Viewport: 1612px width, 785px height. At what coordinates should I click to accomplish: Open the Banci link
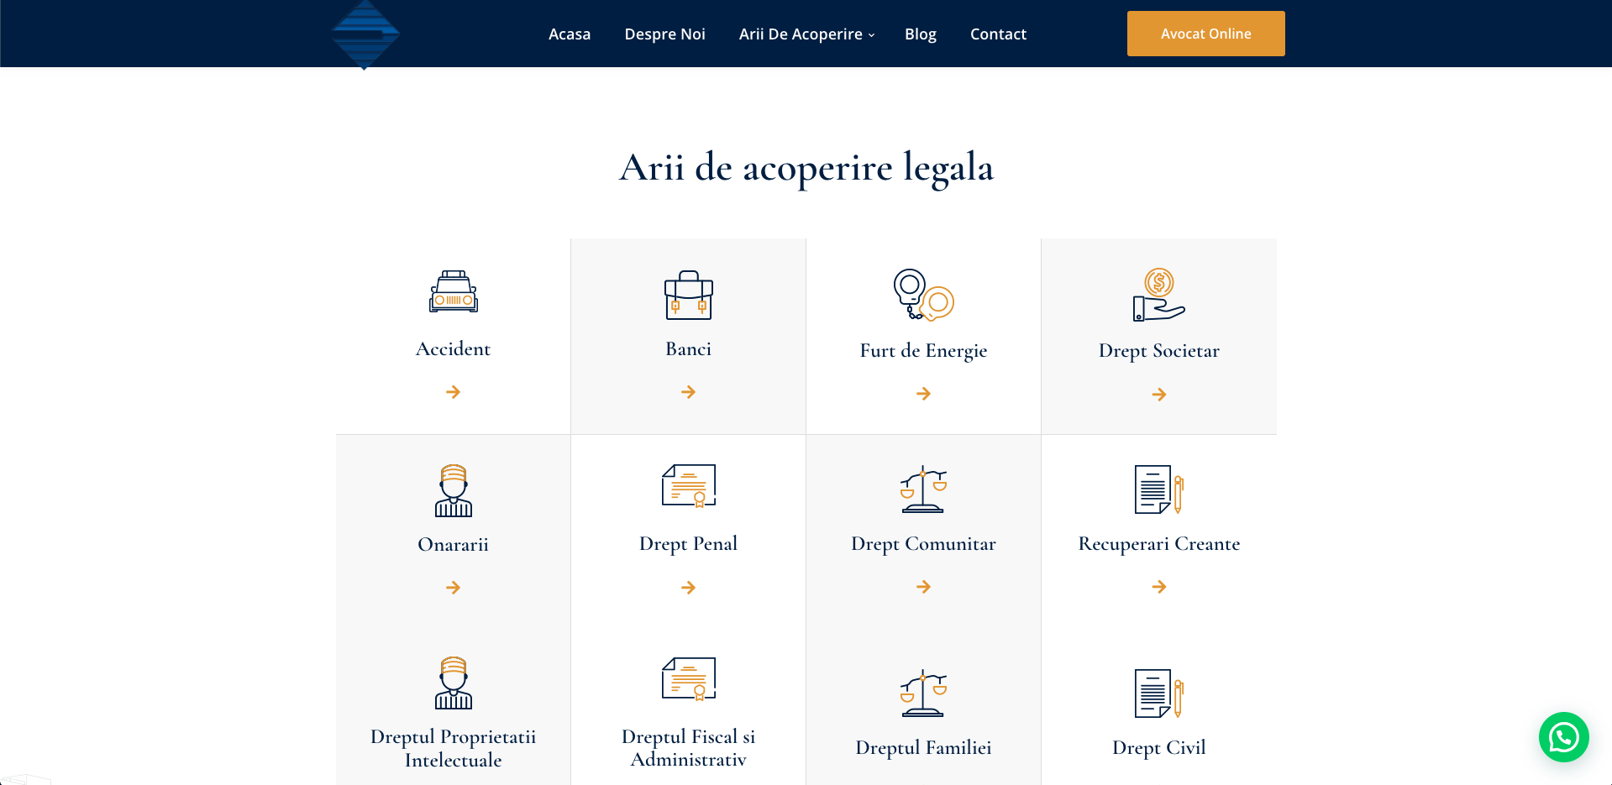click(689, 348)
